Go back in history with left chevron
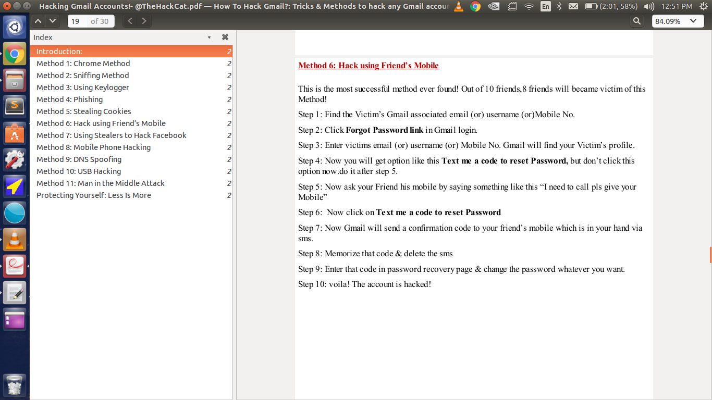The width and height of the screenshot is (712, 400). [130, 21]
